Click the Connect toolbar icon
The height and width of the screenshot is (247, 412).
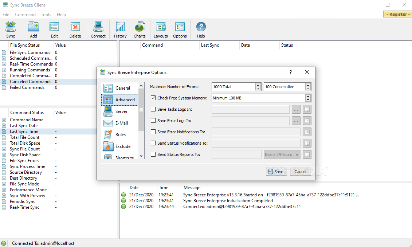(x=98, y=30)
